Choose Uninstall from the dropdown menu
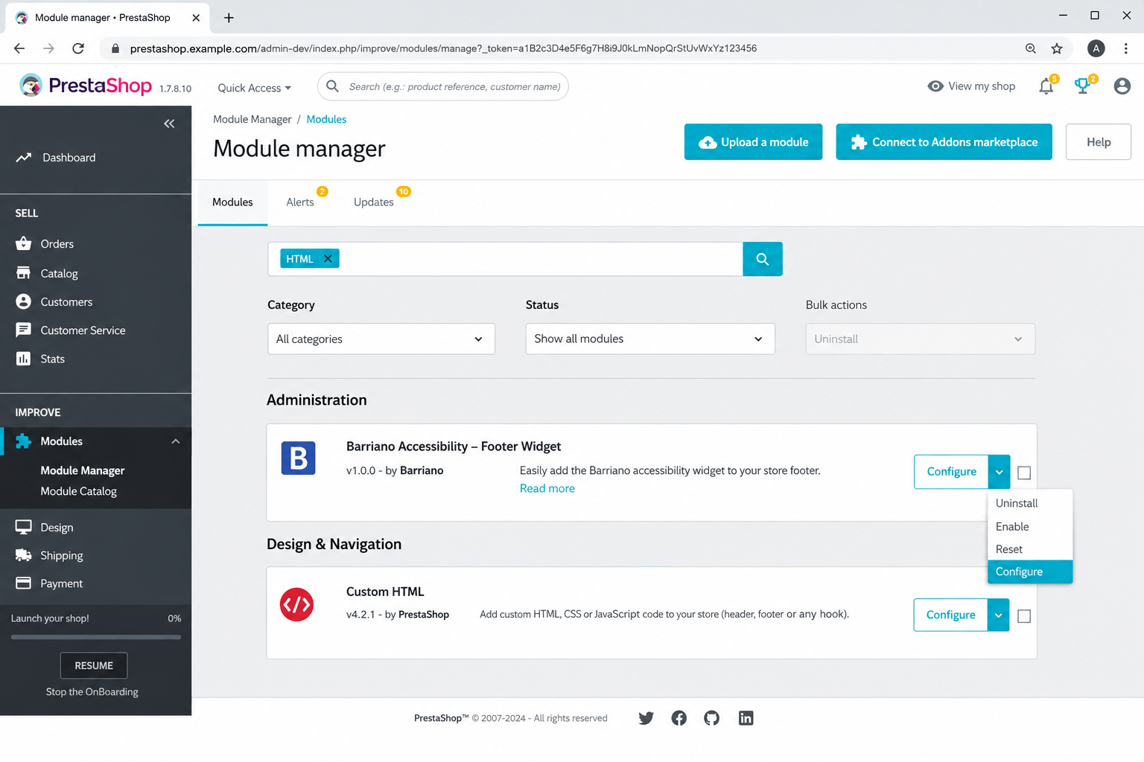The image size is (1144, 762). (1030, 504)
